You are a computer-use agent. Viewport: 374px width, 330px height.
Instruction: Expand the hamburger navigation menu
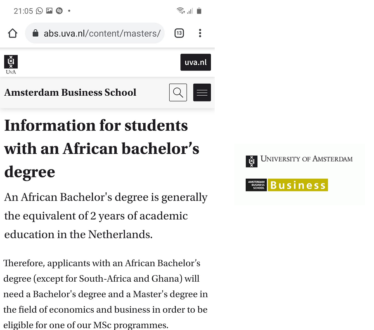[x=202, y=92]
